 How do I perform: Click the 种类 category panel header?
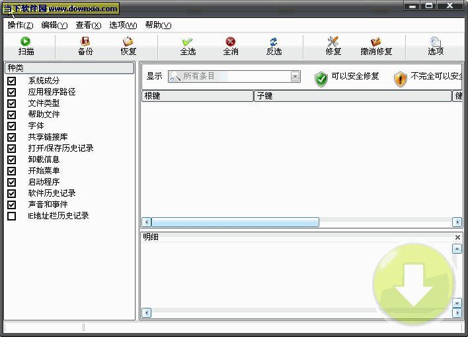69,68
